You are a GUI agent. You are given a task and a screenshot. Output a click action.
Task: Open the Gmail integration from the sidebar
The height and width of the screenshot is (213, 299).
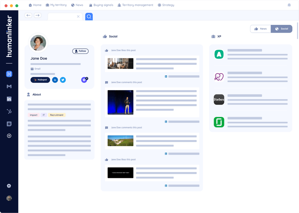click(9, 86)
